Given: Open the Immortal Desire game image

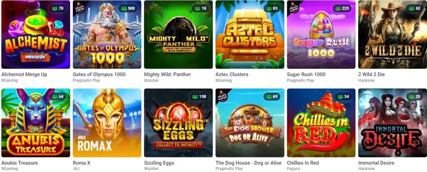Looking at the screenshot, I should coord(392,123).
